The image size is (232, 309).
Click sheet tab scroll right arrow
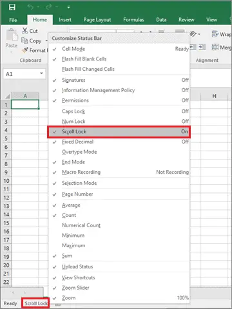[x=24, y=292]
